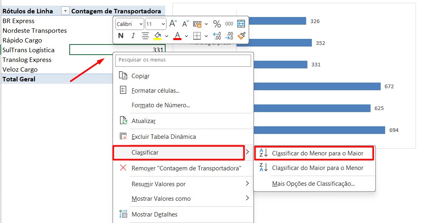The image size is (422, 223).
Task: Click merge and center icon
Action: pos(241,23)
